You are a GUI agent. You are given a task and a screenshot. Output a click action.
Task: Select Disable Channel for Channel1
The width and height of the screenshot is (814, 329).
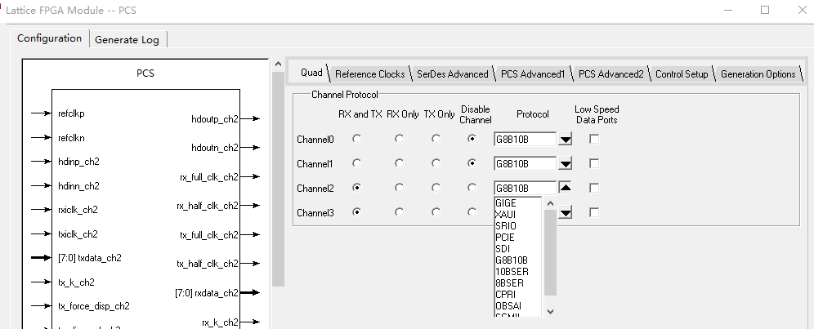pyautogui.click(x=472, y=163)
